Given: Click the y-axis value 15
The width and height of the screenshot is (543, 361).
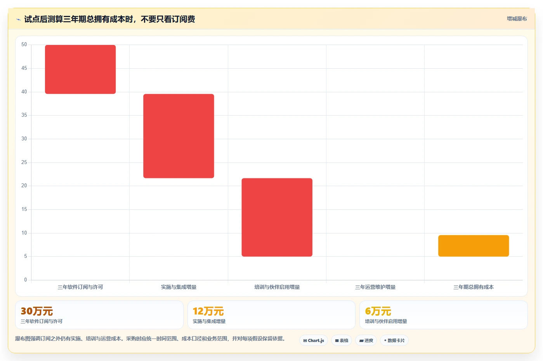Looking at the screenshot, I should (24, 209).
